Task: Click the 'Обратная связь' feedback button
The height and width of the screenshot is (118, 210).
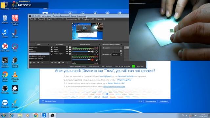Action: tap(150, 101)
